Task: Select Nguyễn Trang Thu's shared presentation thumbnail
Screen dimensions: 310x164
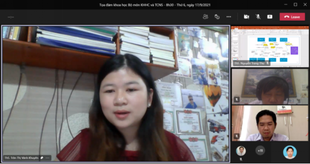Action: click(x=270, y=44)
